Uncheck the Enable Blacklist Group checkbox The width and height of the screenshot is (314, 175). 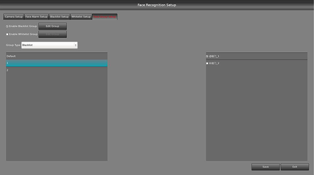click(7, 26)
